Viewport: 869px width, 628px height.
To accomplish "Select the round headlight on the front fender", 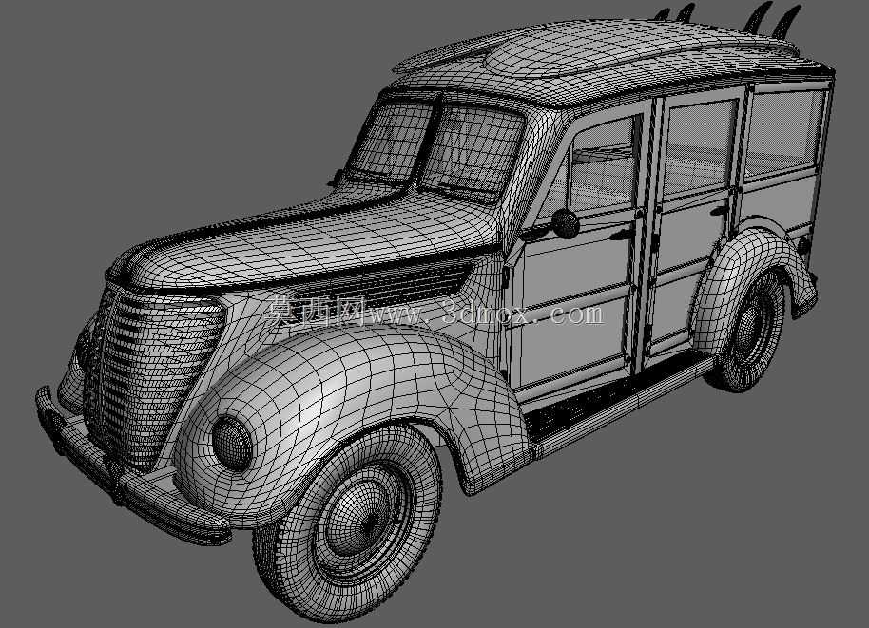I will (x=232, y=444).
